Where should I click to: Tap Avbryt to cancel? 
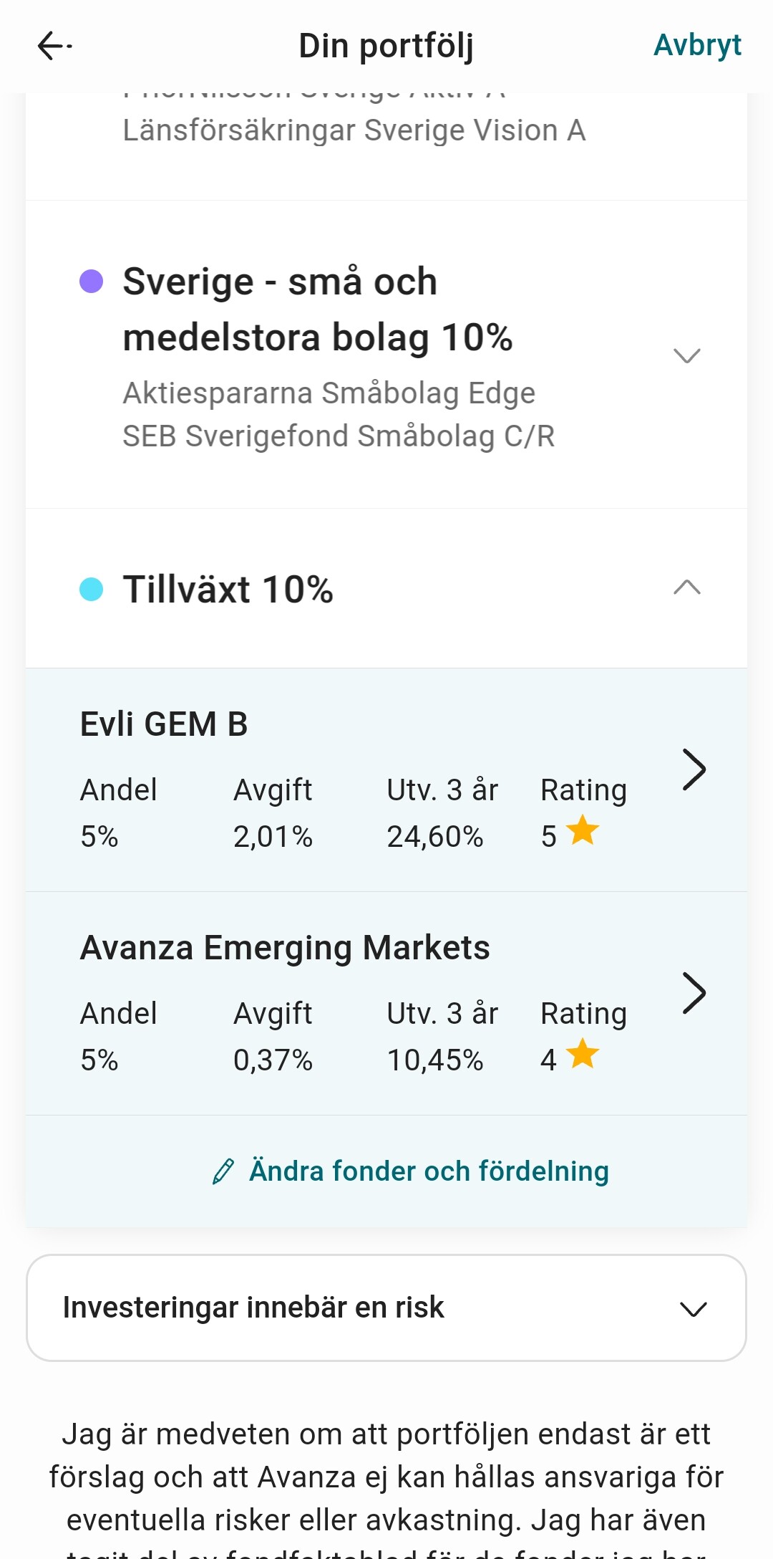[697, 45]
